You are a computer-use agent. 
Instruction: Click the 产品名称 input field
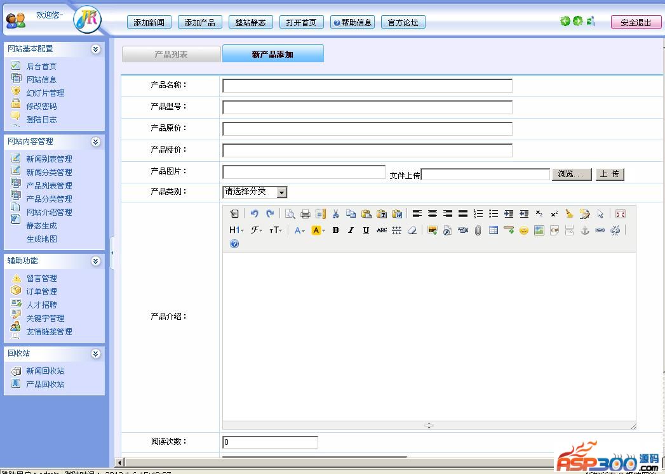pyautogui.click(x=367, y=86)
